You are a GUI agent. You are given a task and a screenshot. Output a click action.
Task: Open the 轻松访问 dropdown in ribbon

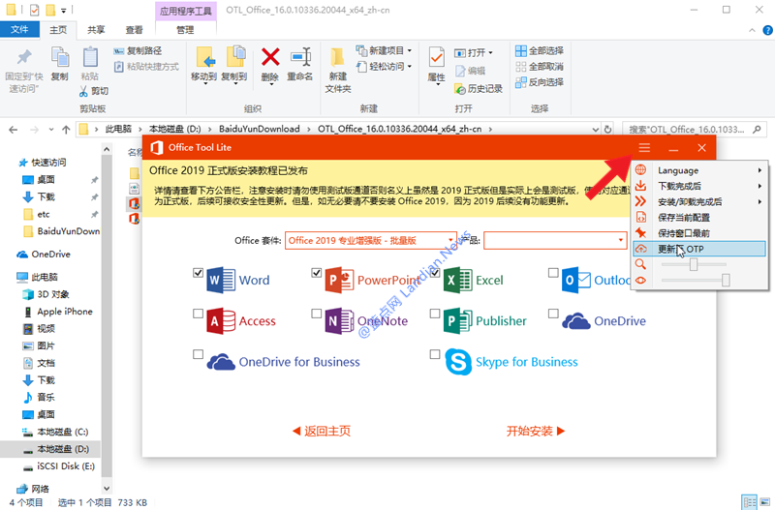pyautogui.click(x=409, y=67)
